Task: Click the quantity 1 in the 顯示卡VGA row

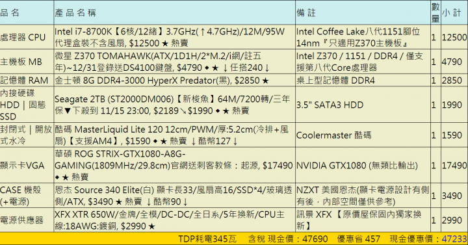Action: (434, 166)
